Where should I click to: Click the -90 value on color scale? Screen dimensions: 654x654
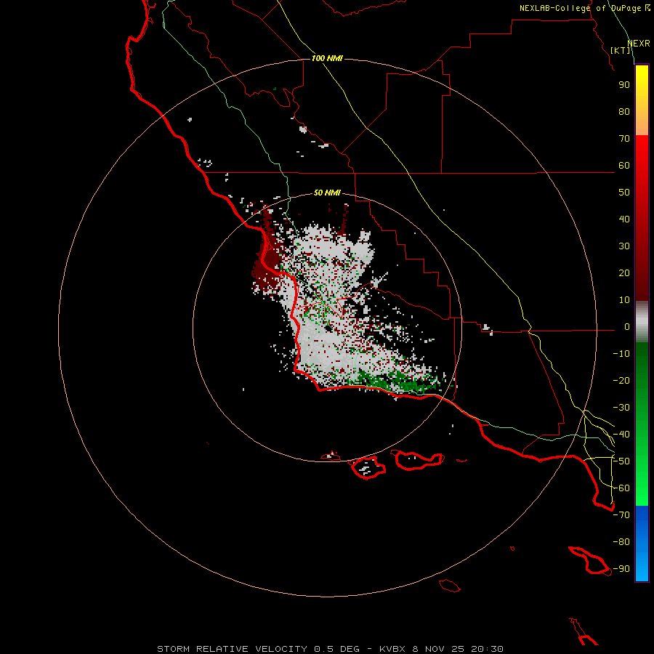[x=621, y=569]
